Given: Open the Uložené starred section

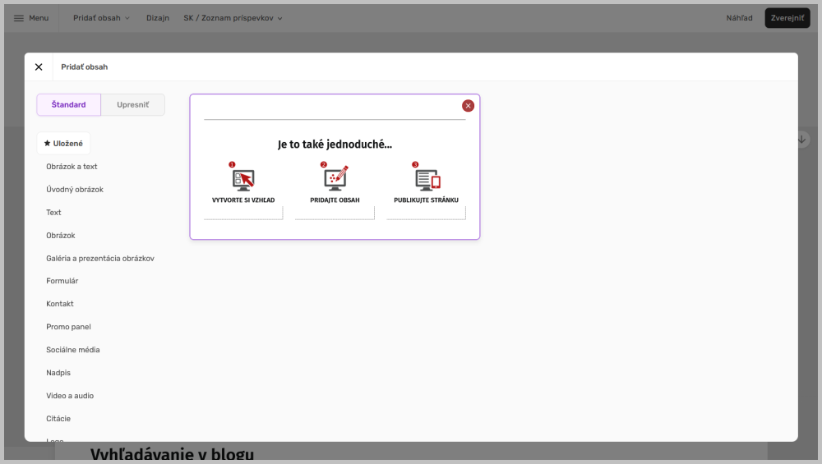Looking at the screenshot, I should [x=63, y=144].
